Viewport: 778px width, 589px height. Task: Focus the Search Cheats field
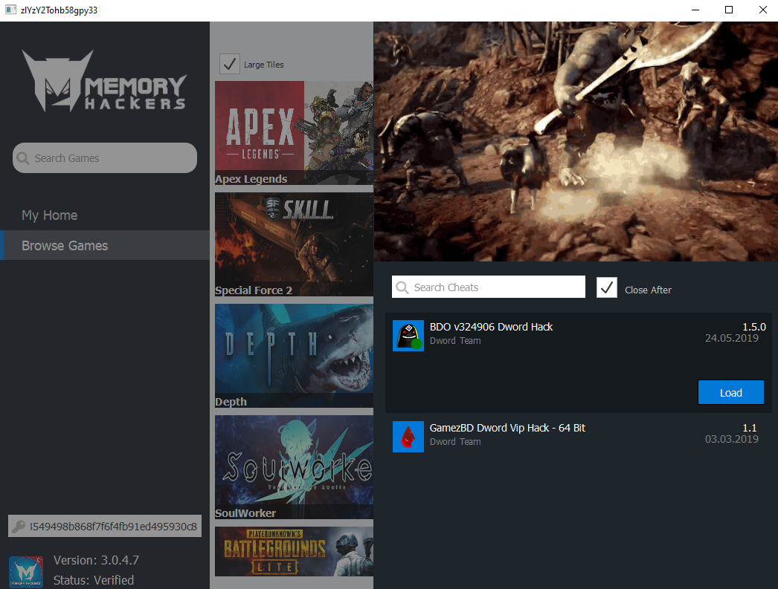click(x=488, y=287)
